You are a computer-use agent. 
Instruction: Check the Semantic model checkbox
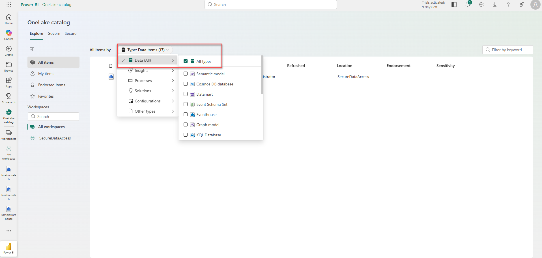186,74
